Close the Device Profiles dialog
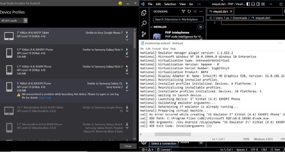 pos(128,146)
